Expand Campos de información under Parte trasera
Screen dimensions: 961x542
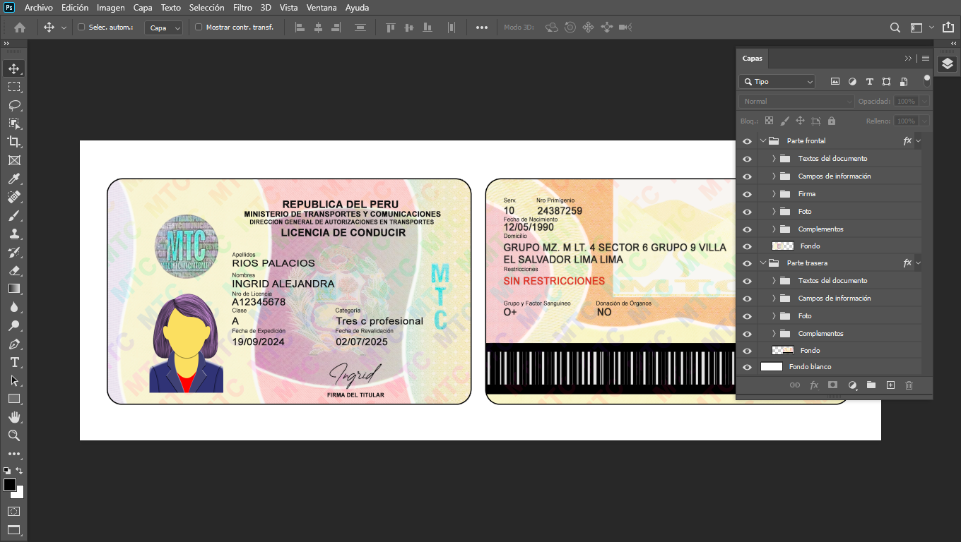(774, 299)
